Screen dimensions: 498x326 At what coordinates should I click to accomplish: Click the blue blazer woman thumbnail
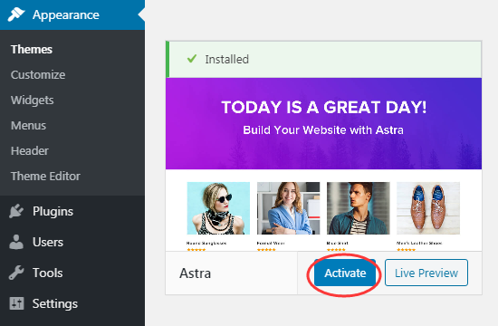288,208
